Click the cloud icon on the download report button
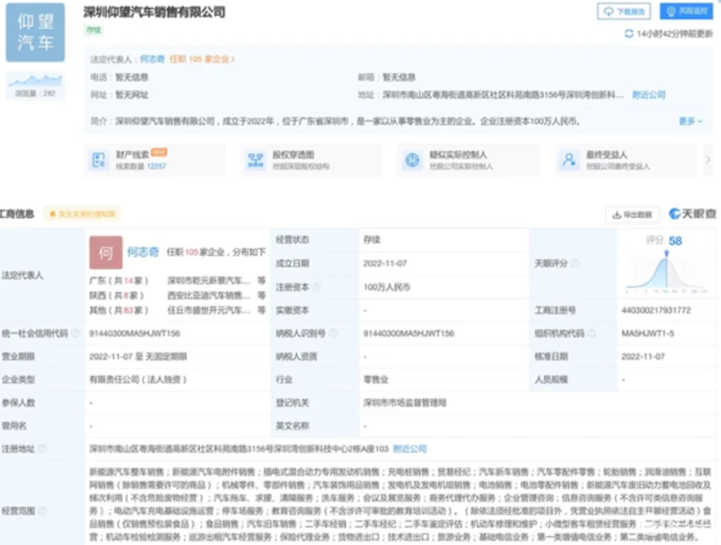 (x=609, y=12)
